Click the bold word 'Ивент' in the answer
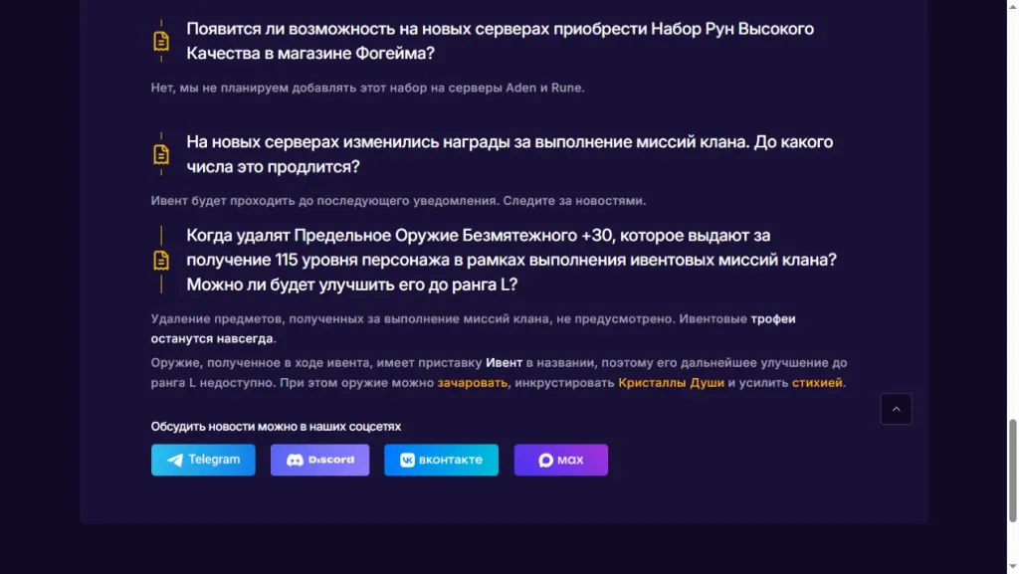 [x=504, y=363]
